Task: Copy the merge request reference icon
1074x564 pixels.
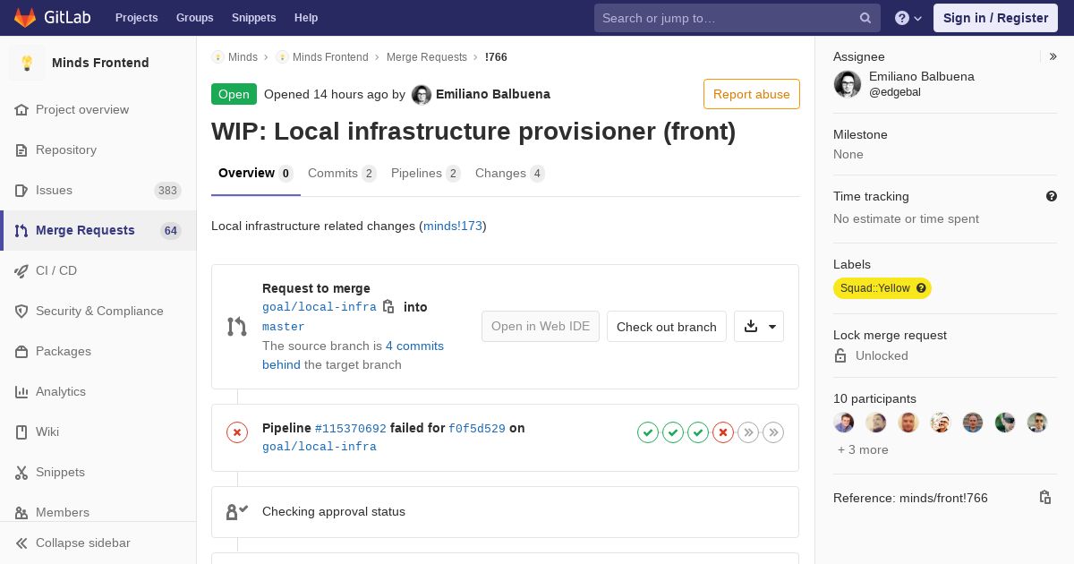Action: click(x=1044, y=498)
